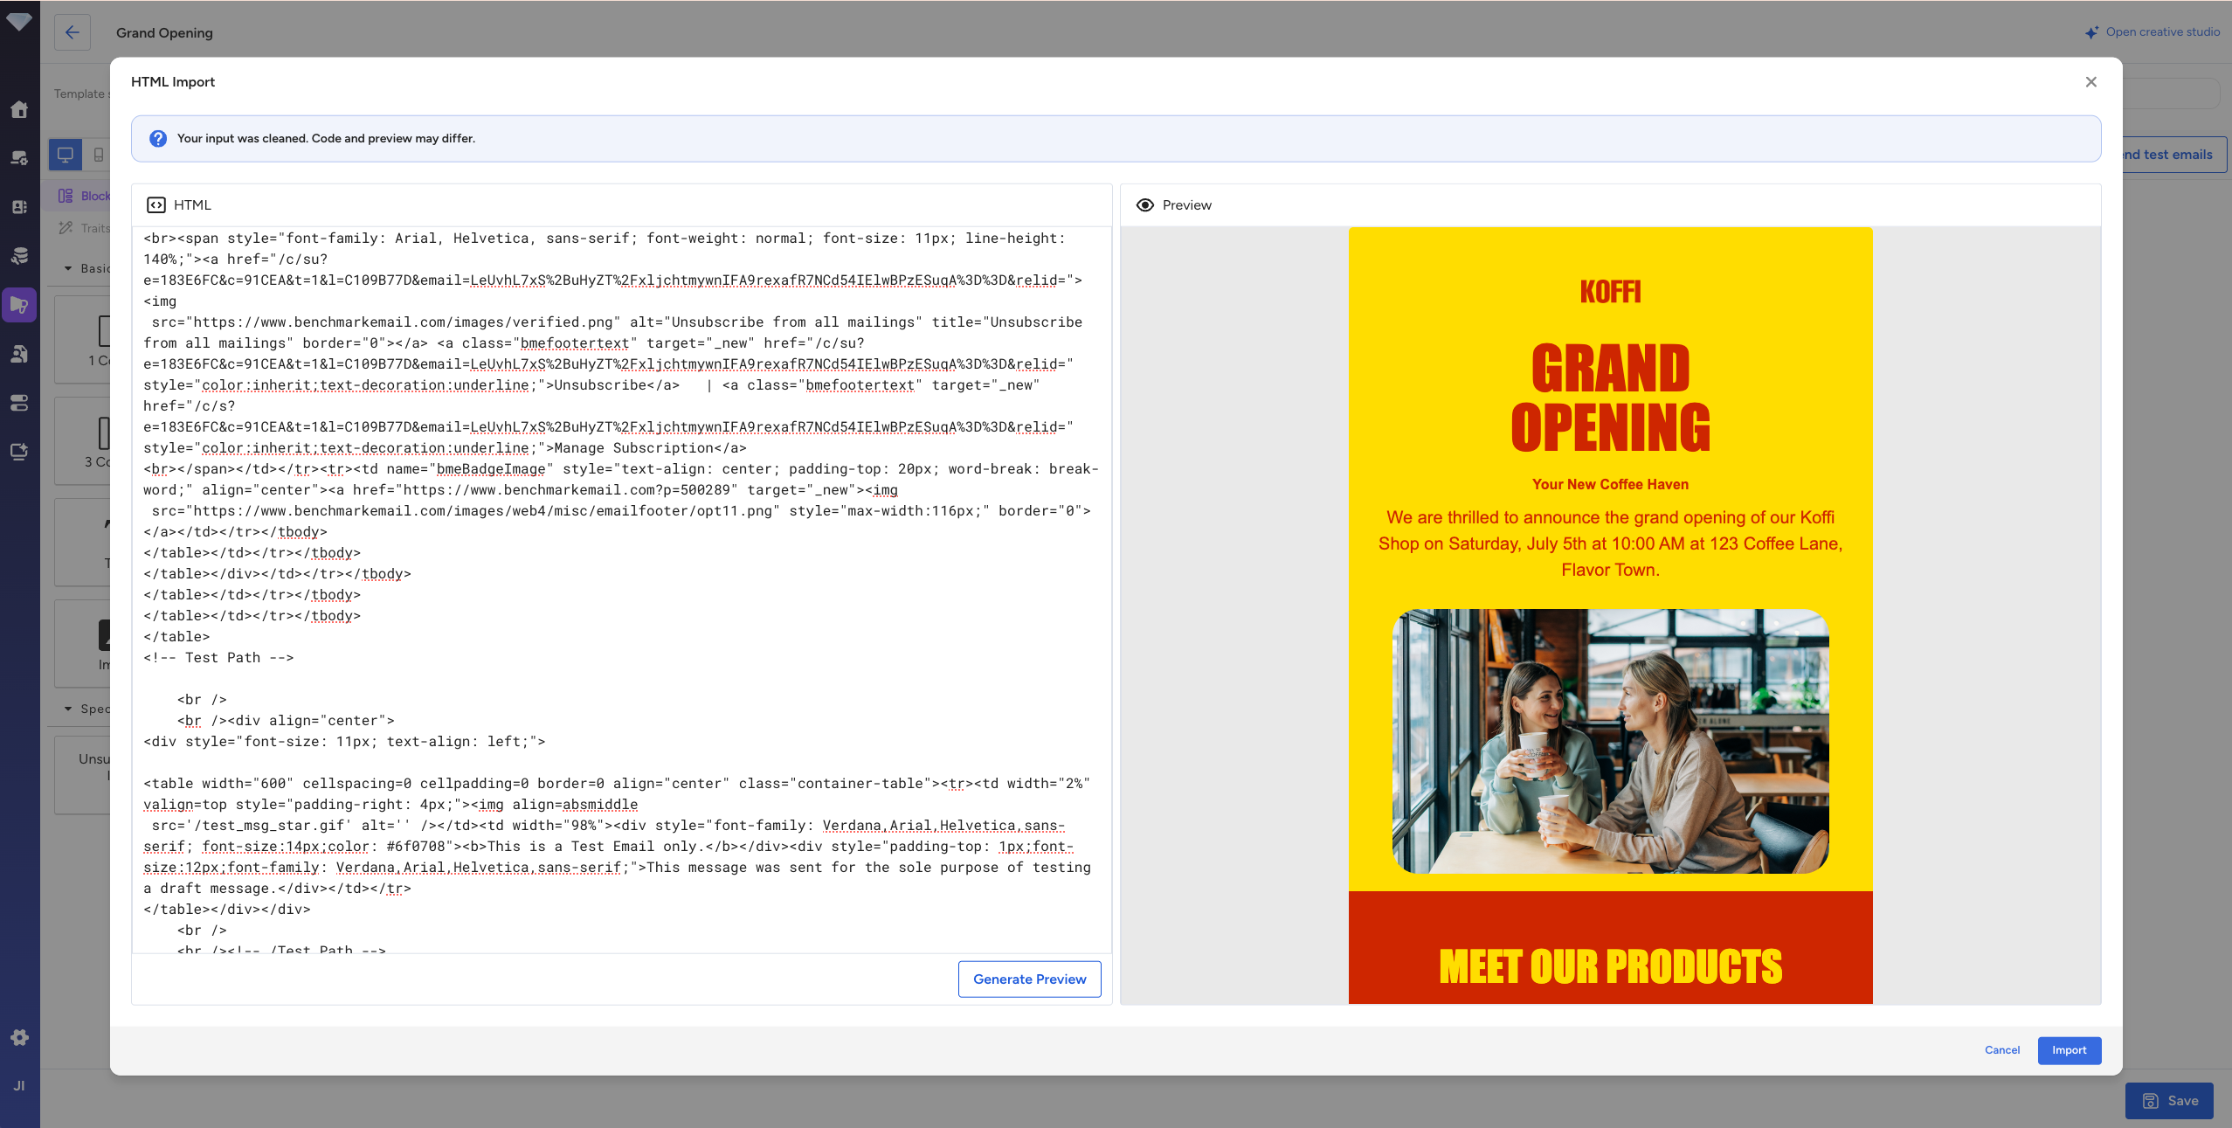Select the Unsubscribe block
Image resolution: width=2232 pixels, height=1128 pixels.
pos(84,775)
